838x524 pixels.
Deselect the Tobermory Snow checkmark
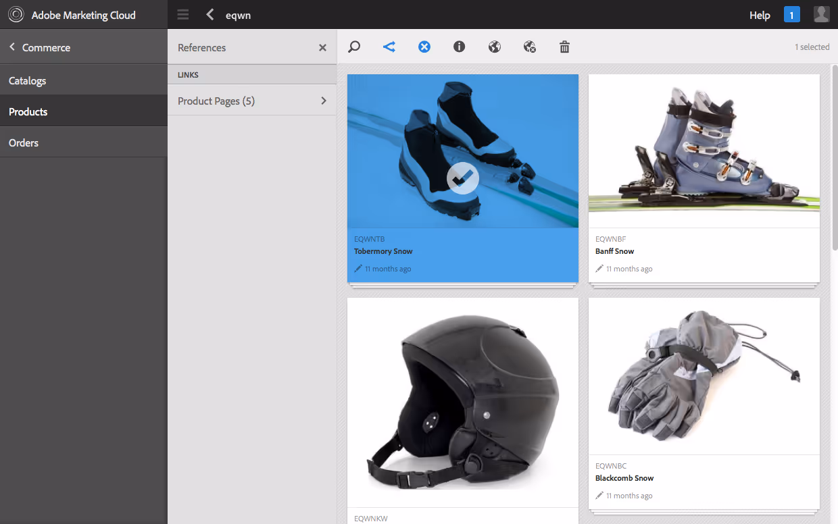(x=462, y=178)
